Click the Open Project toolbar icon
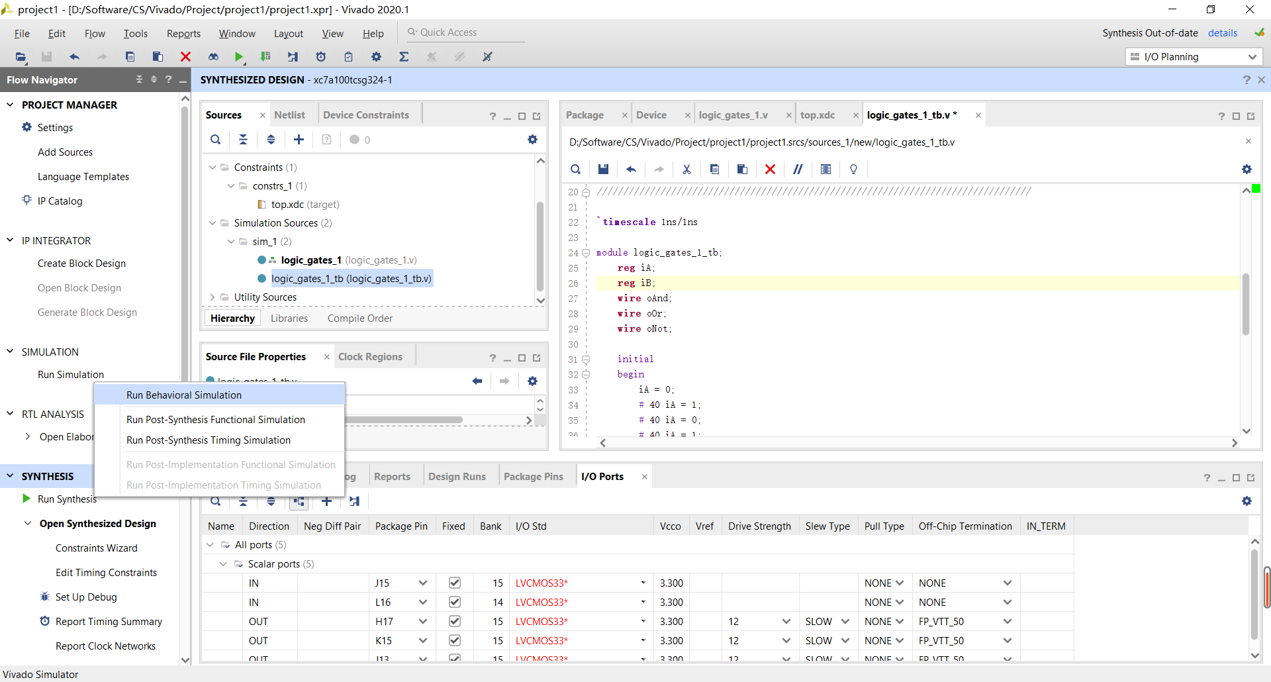The height and width of the screenshot is (682, 1271). coord(21,57)
